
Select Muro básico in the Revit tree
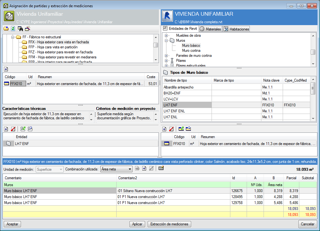point(191,46)
